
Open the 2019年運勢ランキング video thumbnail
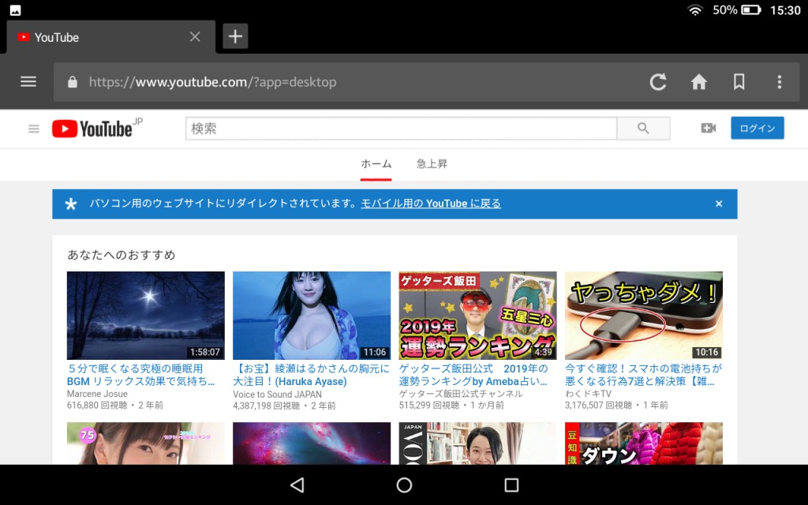click(477, 316)
